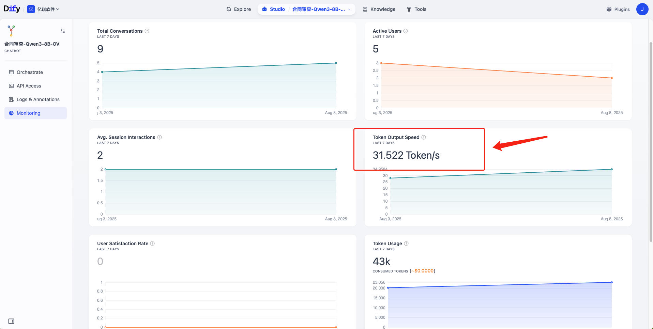Open Plugins page
Viewport: 653px width, 329px height.
(618, 9)
